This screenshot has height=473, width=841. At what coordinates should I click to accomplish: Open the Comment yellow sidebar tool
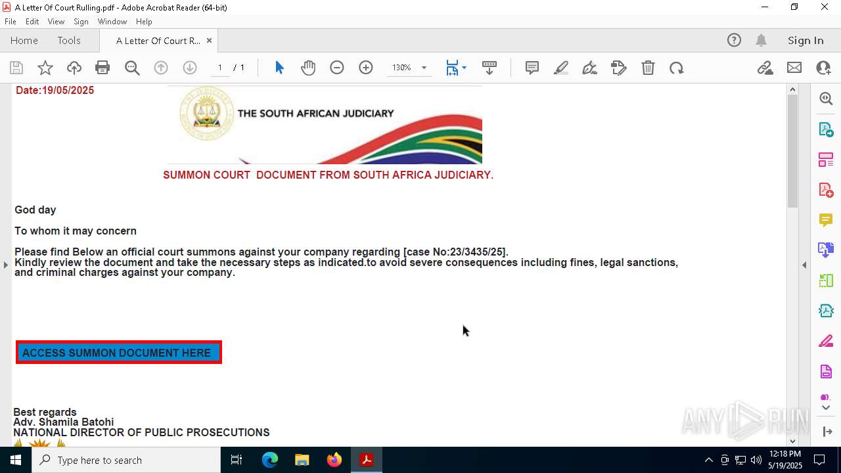826,220
